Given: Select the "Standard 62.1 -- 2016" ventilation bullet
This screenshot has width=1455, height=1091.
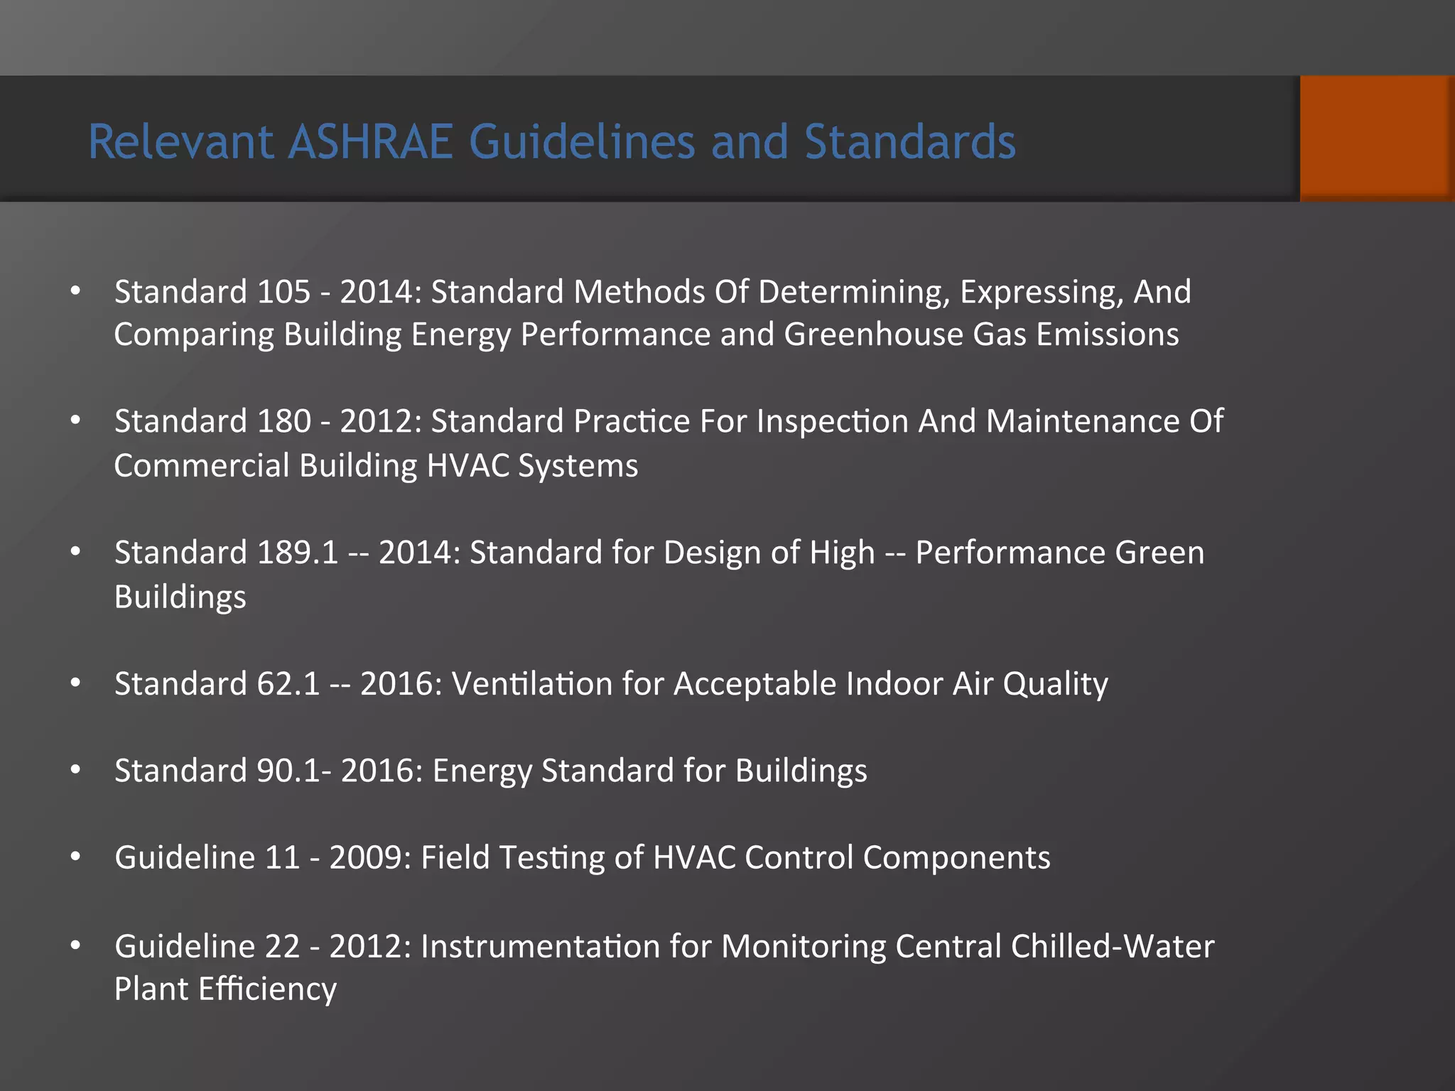Looking at the screenshot, I should coord(611,684).
